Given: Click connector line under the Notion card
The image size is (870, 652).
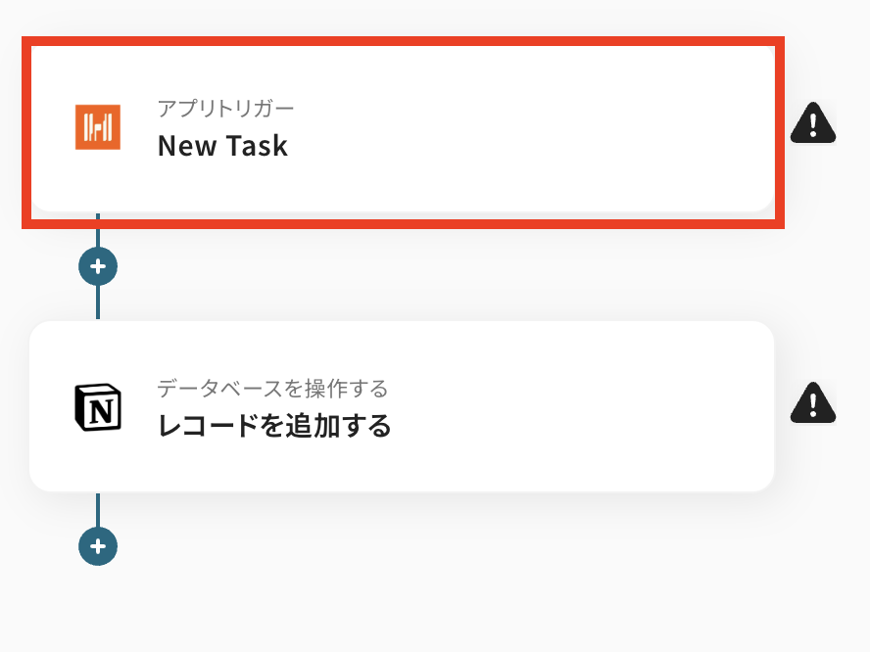Looking at the screenshot, I should 98,509.
